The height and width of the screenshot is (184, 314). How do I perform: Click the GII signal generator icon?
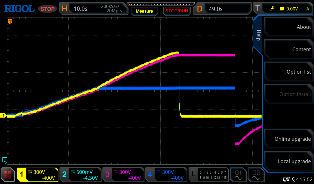pos(255,175)
